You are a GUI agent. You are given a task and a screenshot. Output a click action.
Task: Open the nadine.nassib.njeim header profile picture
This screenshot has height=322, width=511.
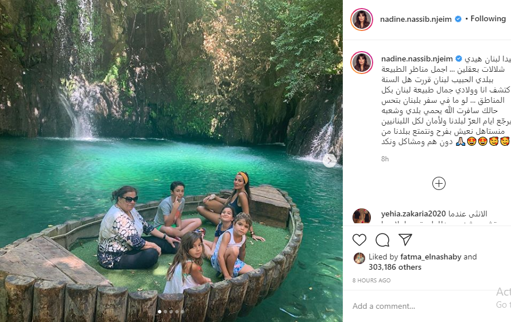point(361,20)
